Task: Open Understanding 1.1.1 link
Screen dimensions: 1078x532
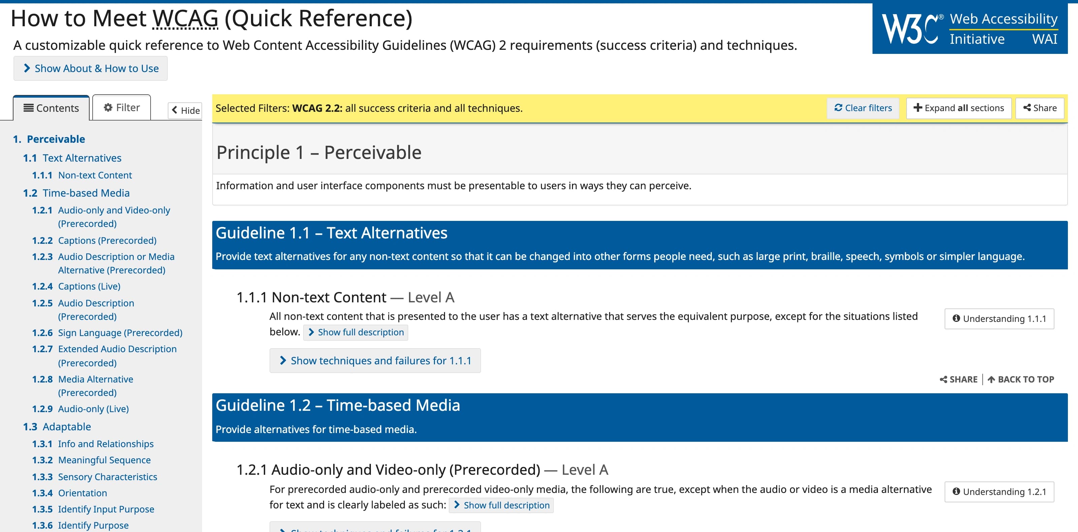Action: pos(999,319)
